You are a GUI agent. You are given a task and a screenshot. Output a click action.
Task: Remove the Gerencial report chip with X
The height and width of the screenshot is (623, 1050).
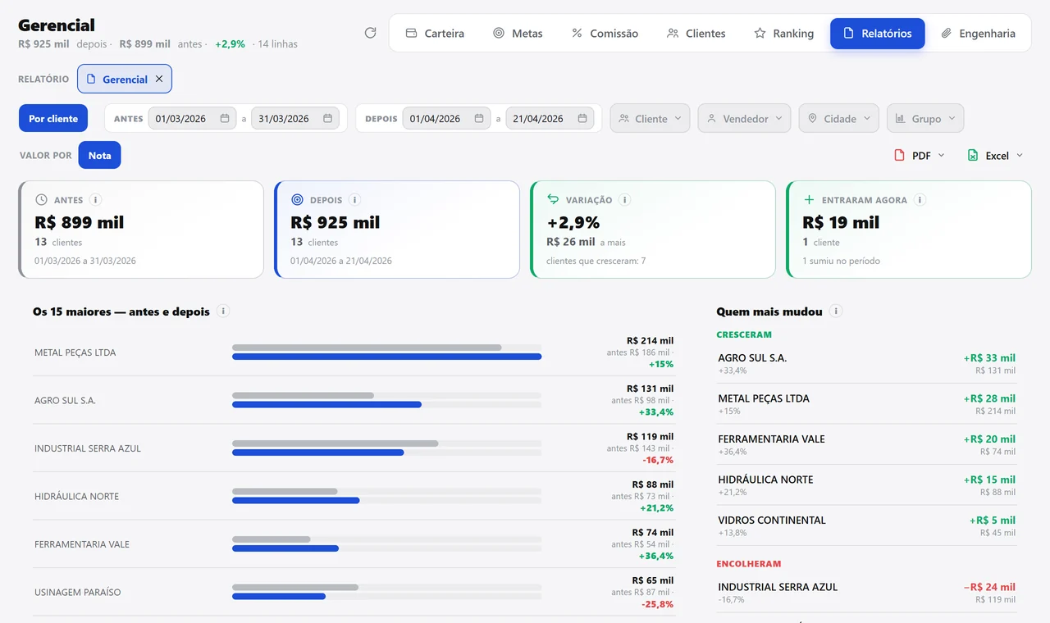(x=159, y=79)
